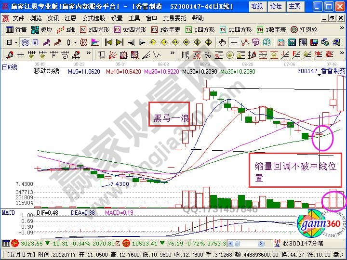Click the 客服 customer service button
347x260 pixels.
tap(257, 6)
